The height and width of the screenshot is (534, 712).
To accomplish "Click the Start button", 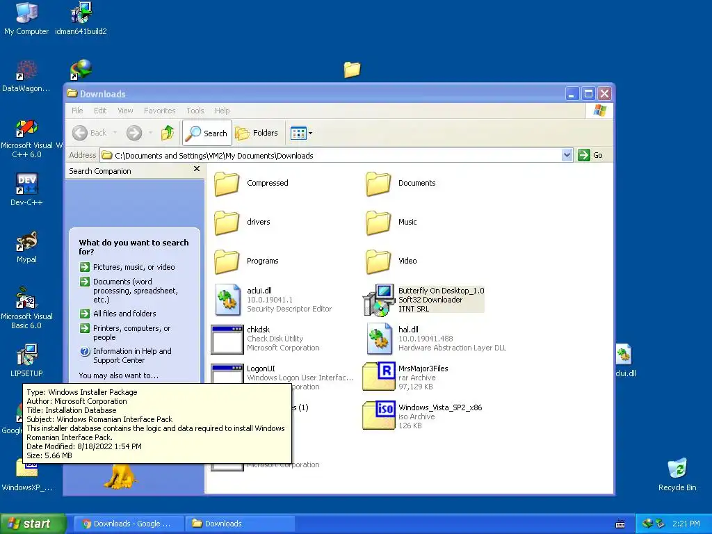I will pos(32,524).
